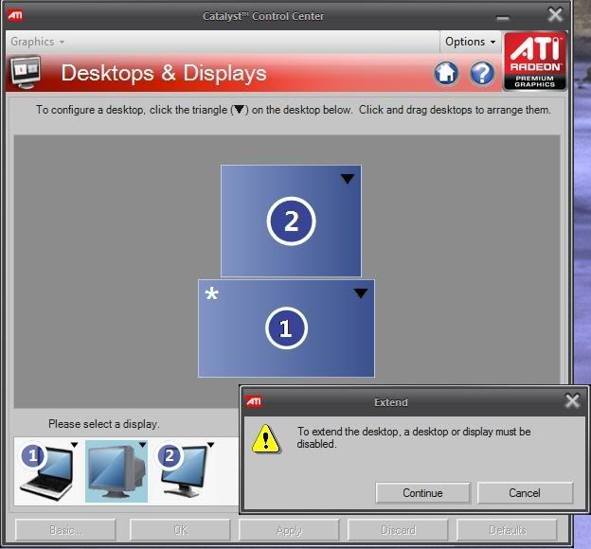Click the disabled Discard button
This screenshot has width=591, height=549.
click(x=398, y=530)
